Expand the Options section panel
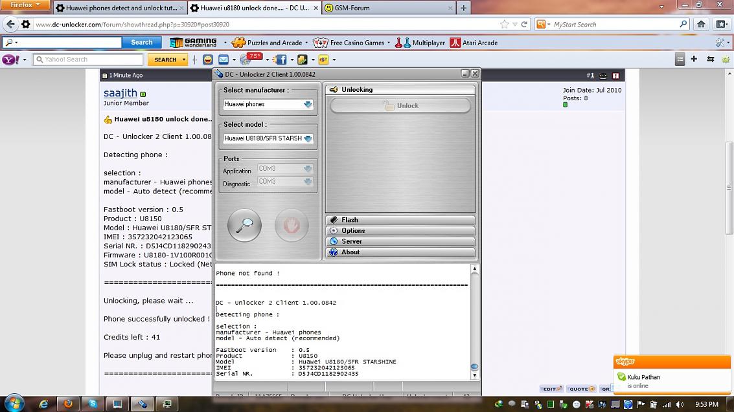Screen dimensions: 734x412 coord(400,231)
